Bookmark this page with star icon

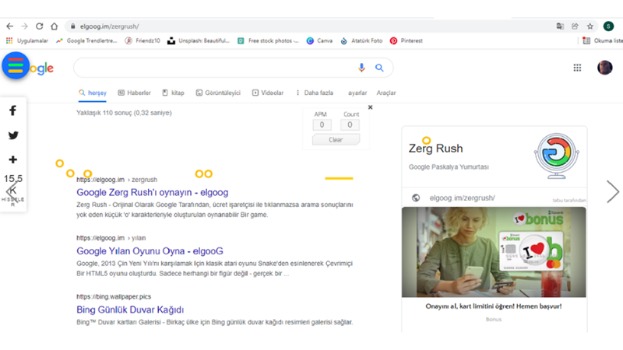(590, 26)
